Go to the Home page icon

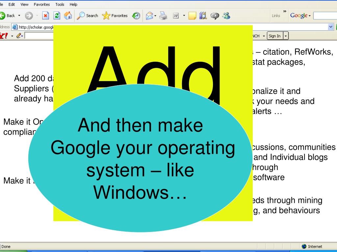68,16
